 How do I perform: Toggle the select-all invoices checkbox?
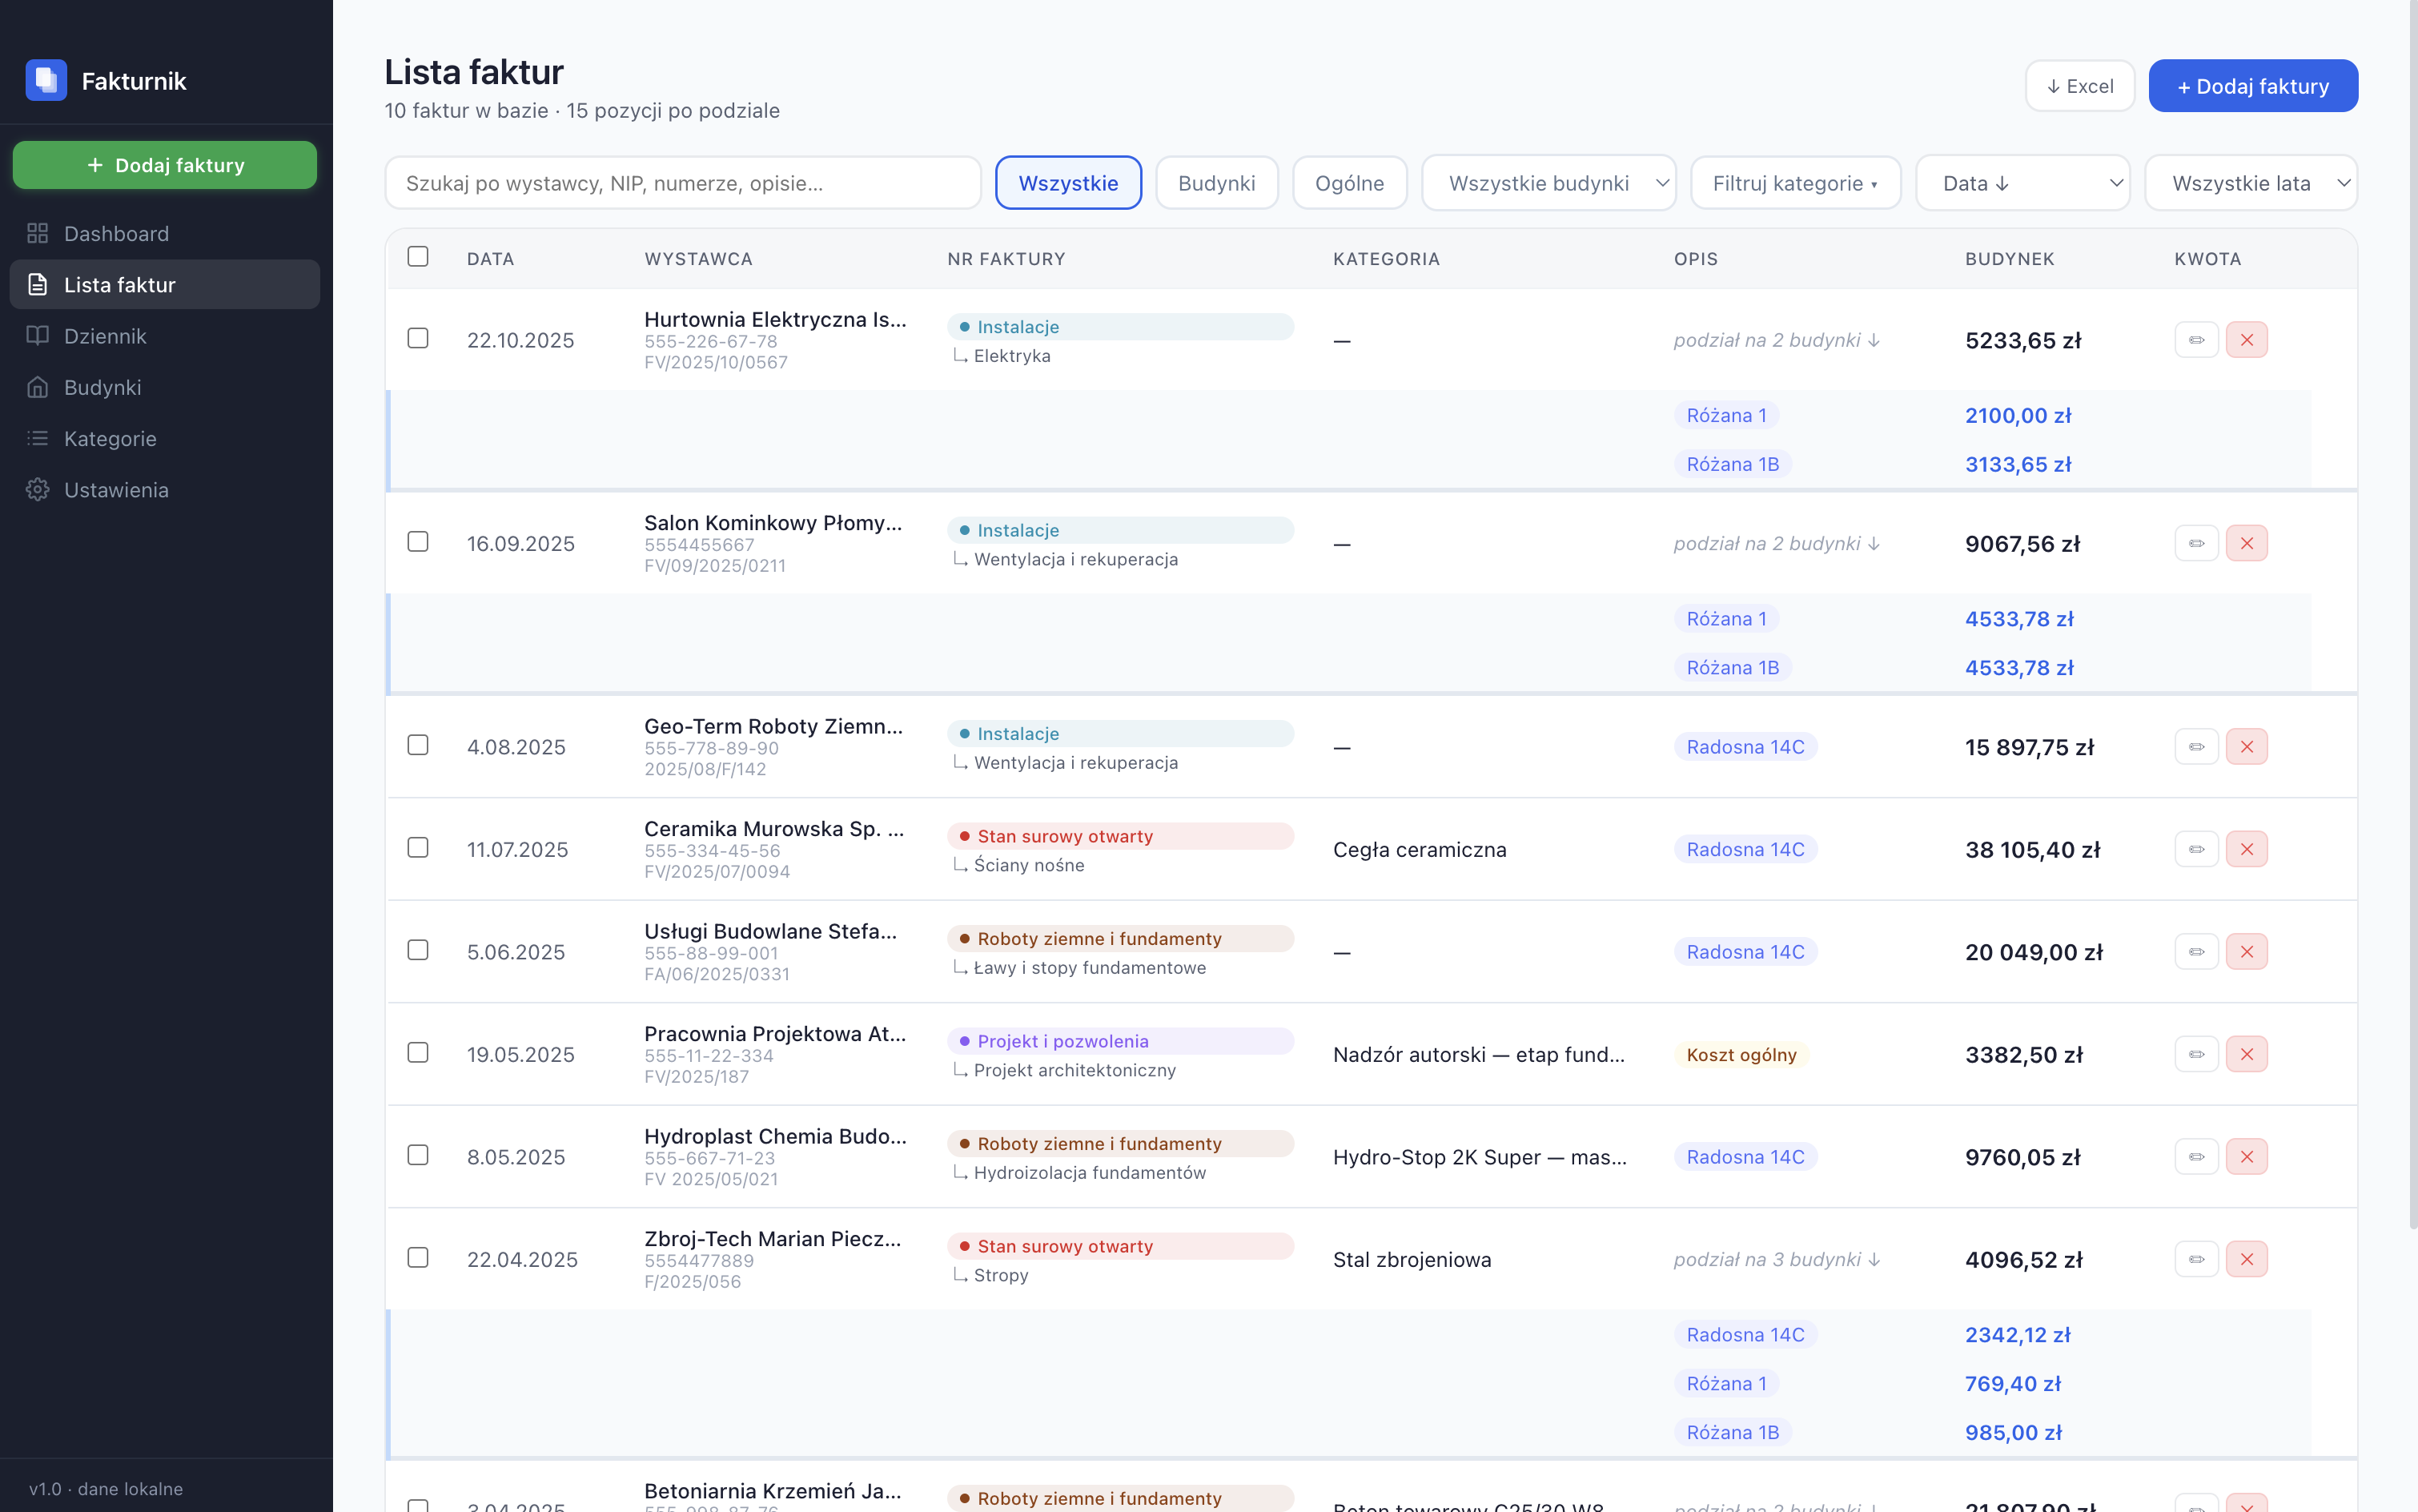click(x=418, y=257)
